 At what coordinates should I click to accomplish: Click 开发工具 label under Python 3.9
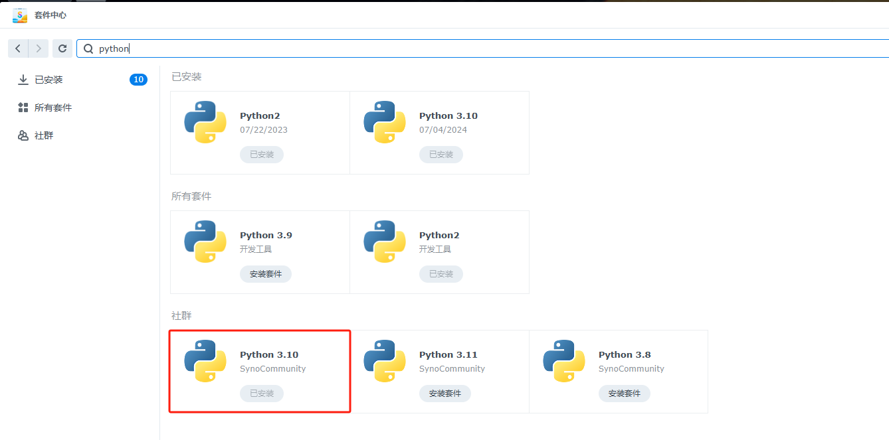(x=256, y=250)
